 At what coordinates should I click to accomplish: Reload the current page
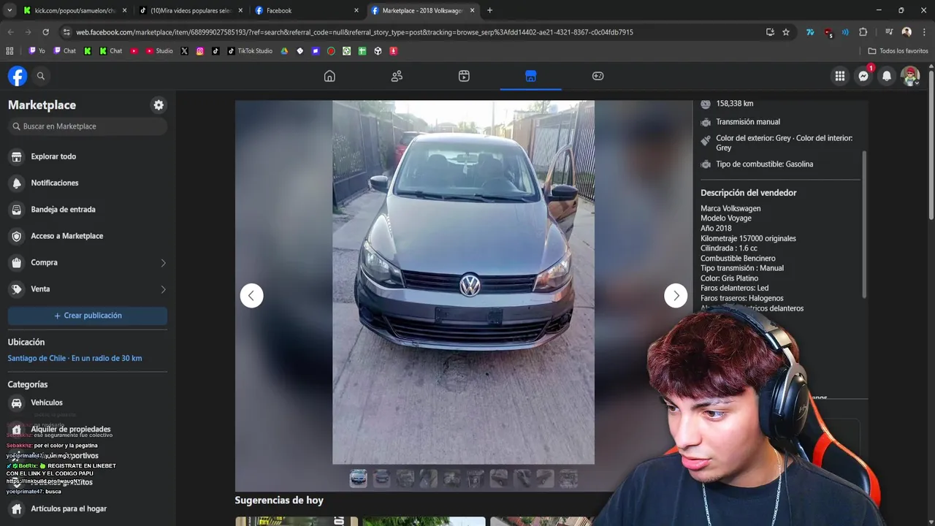(x=45, y=32)
